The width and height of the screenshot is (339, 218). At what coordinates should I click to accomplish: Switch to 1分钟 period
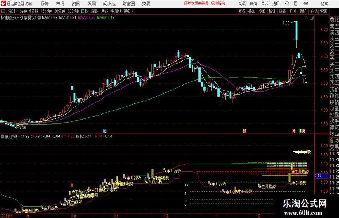(22, 11)
